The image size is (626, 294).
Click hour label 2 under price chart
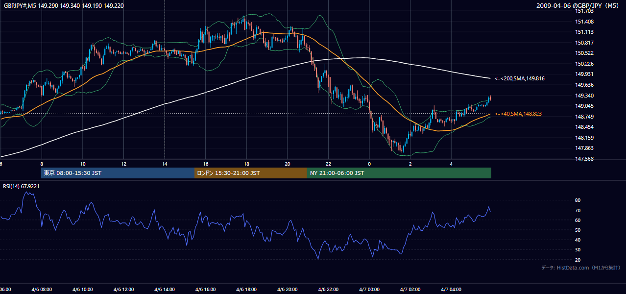pyautogui.click(x=410, y=164)
